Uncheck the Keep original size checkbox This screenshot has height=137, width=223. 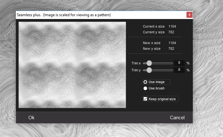tap(145, 99)
